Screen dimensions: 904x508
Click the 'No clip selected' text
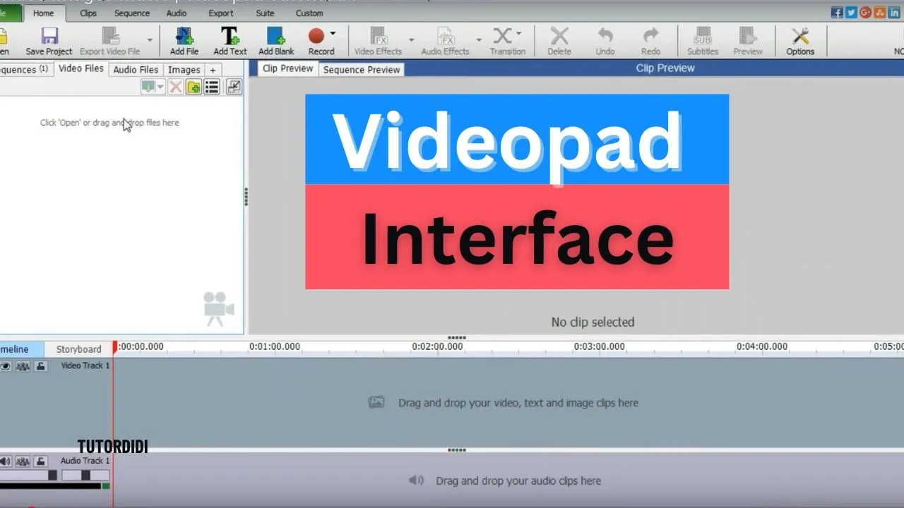click(x=593, y=322)
